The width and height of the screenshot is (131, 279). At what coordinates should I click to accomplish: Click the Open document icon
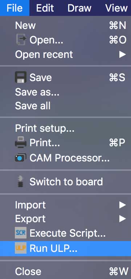[x=21, y=40]
